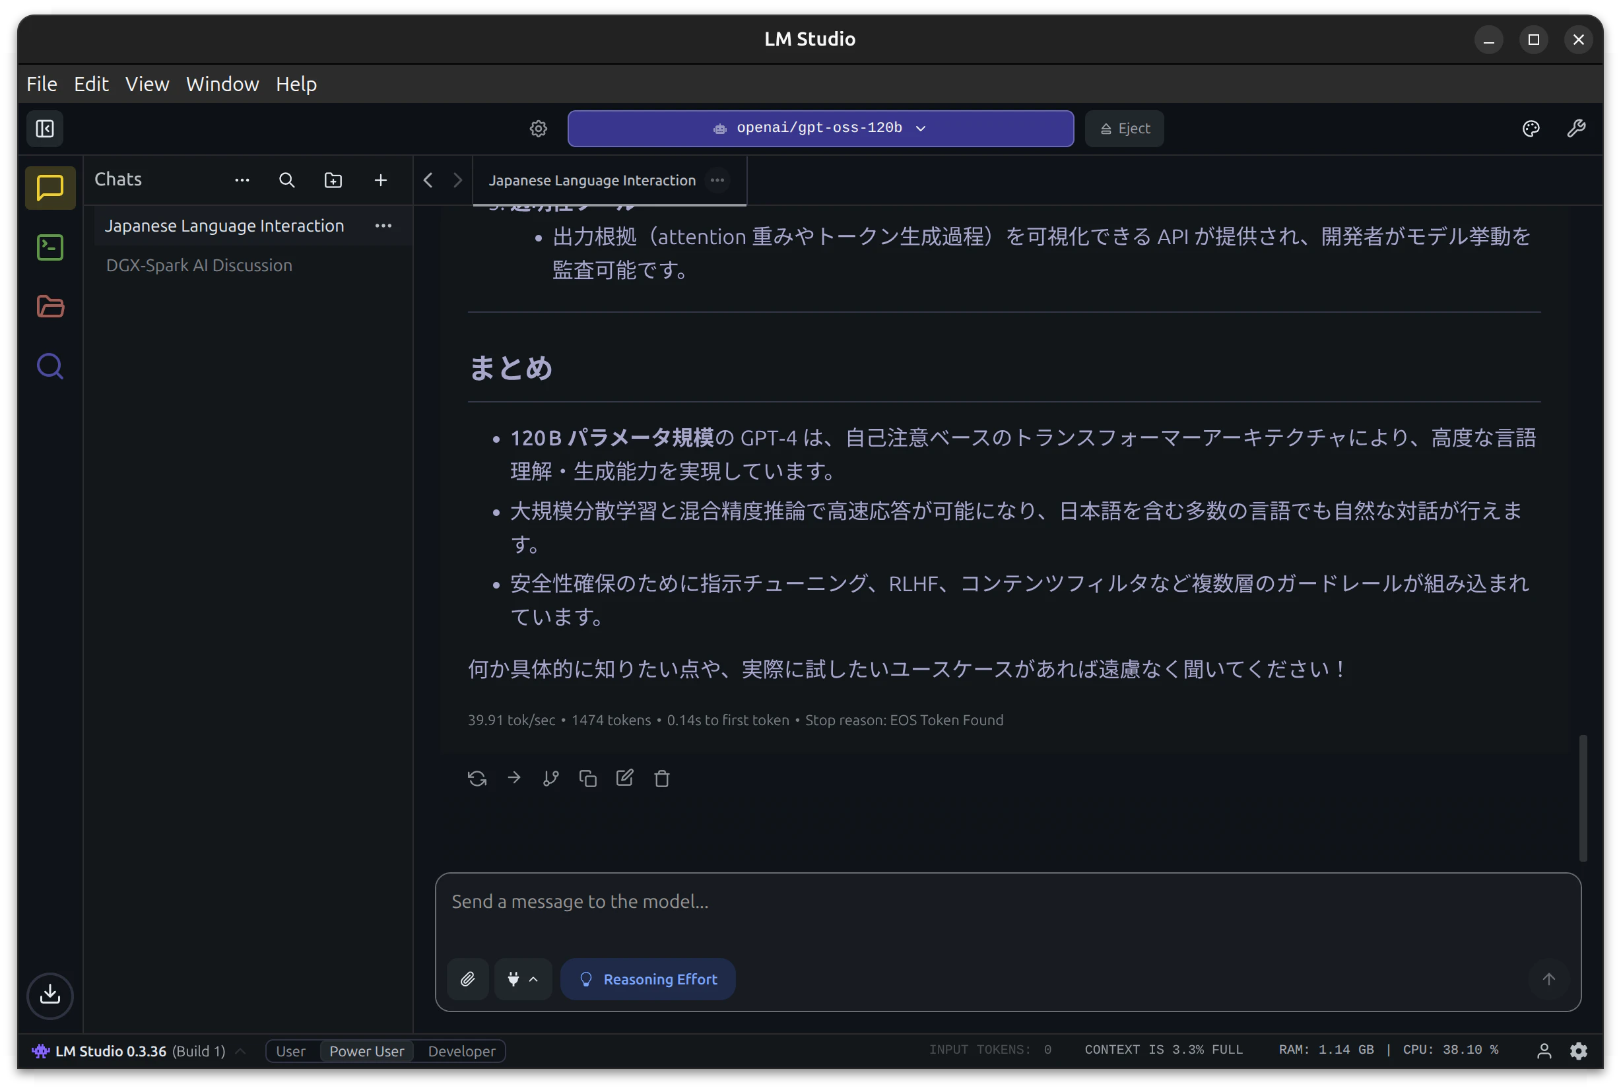Open the My Models folder section
Viewport: 1621px width, 1090px height.
(50, 307)
